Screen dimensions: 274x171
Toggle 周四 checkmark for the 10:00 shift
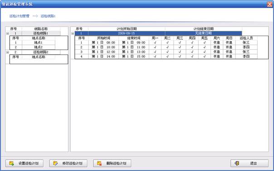coord(192,47)
